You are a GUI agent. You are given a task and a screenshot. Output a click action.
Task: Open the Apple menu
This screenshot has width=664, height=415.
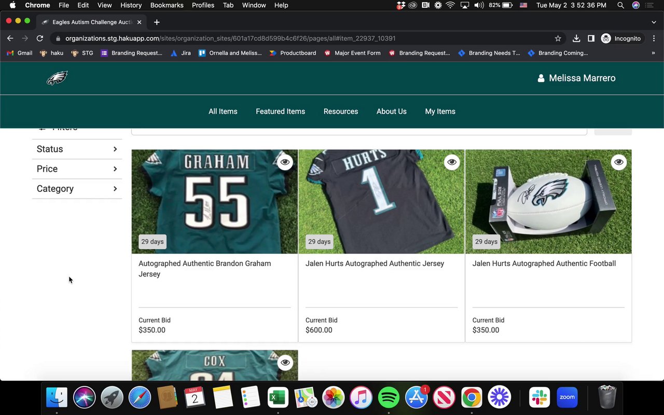point(12,5)
